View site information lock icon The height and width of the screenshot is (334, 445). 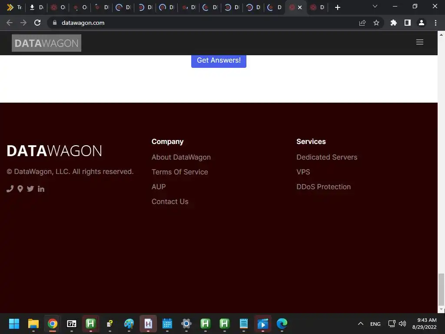[55, 23]
